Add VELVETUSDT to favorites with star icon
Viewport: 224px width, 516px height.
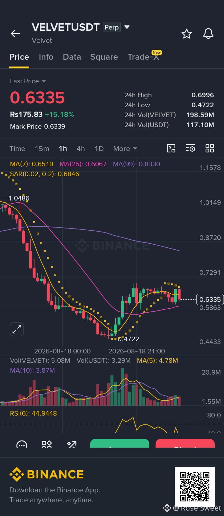point(187,34)
